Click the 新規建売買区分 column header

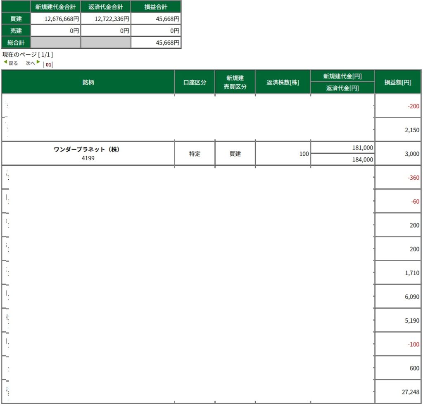point(235,82)
